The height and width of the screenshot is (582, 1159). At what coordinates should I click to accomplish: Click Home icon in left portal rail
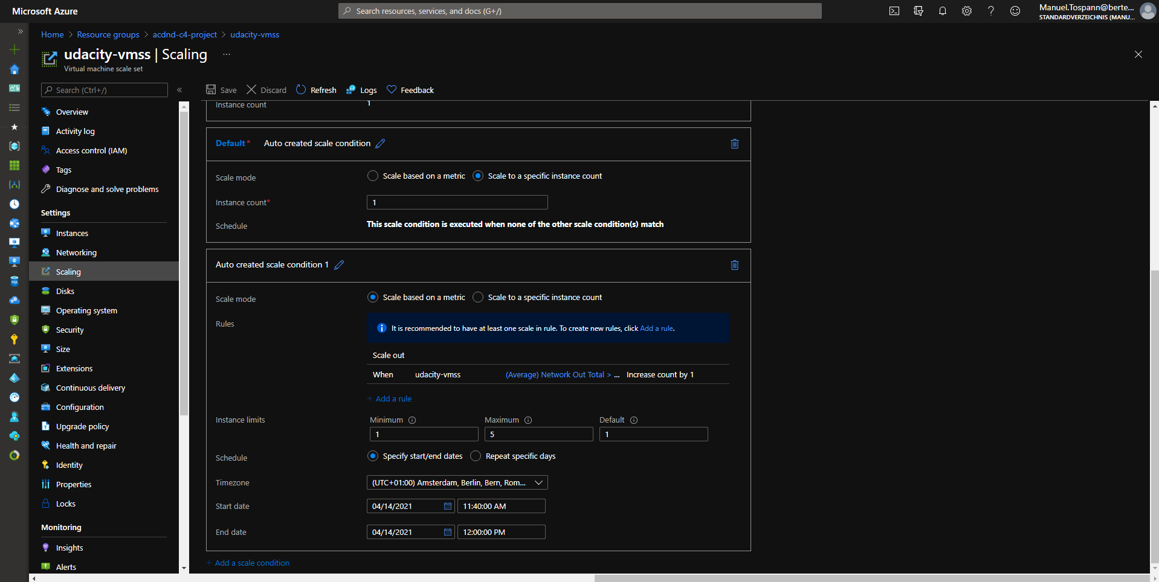pos(15,69)
